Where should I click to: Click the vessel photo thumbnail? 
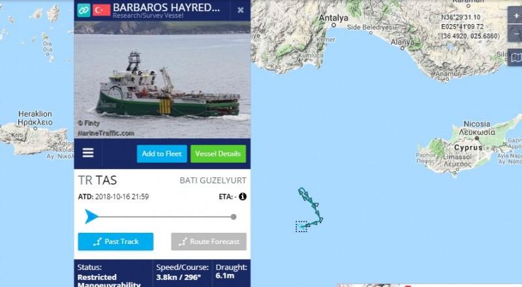162,80
